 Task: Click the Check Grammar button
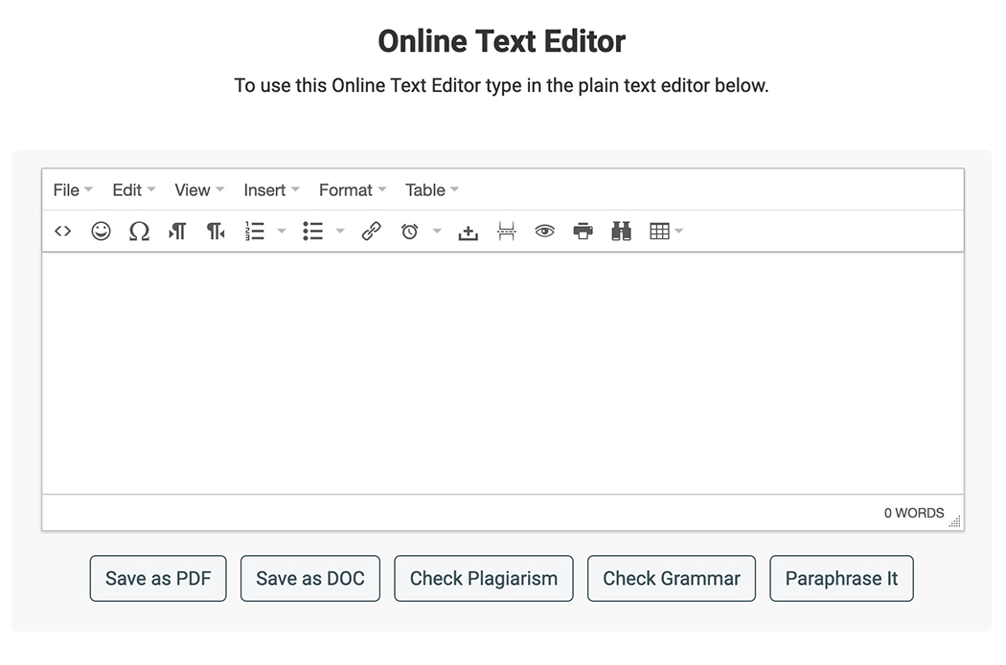pyautogui.click(x=671, y=579)
